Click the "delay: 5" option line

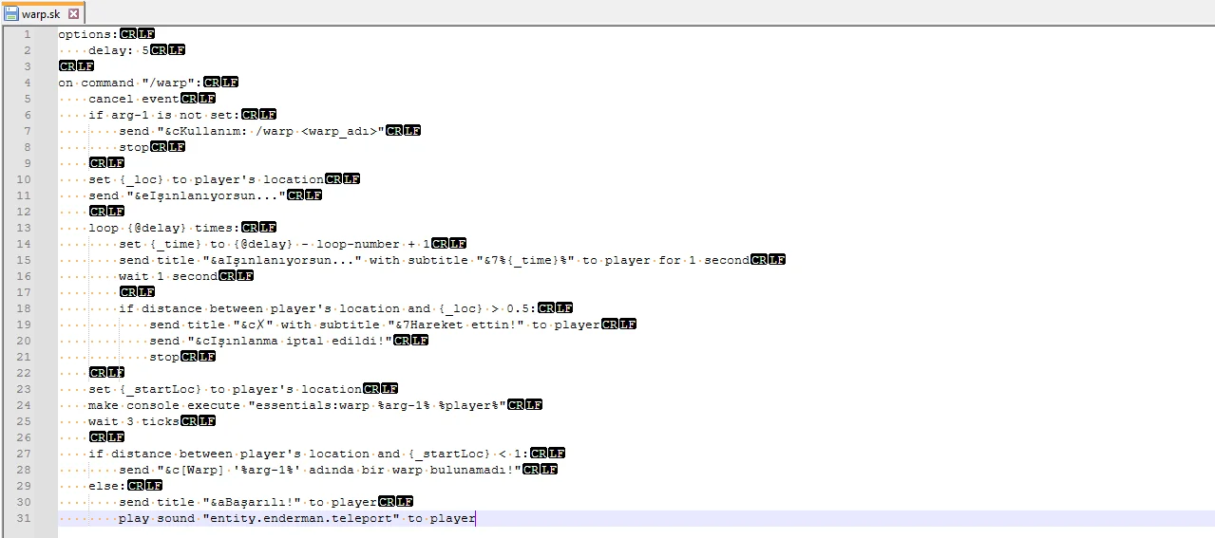pyautogui.click(x=119, y=50)
